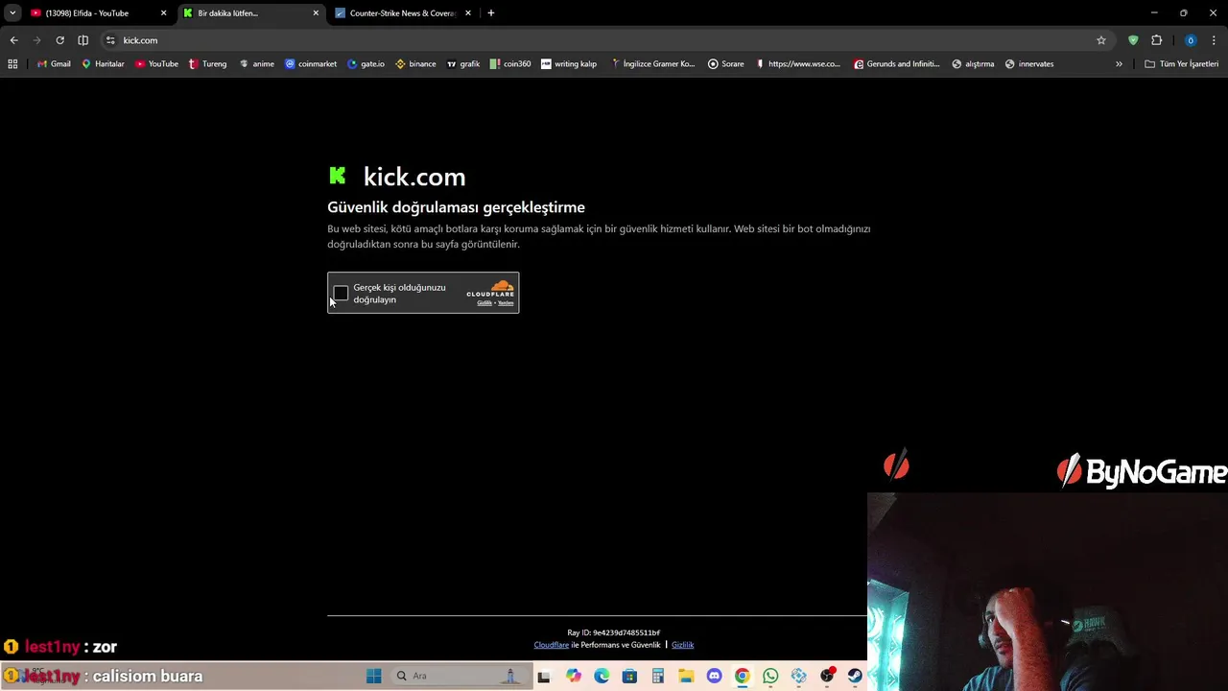Open Calculator from the taskbar
Image resolution: width=1228 pixels, height=691 pixels.
point(658,676)
